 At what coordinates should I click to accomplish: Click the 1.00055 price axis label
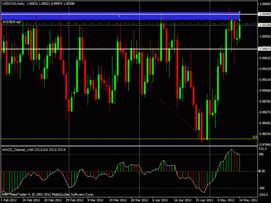coord(265,36)
